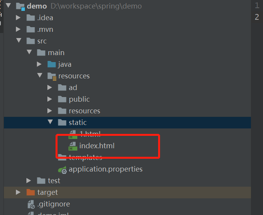Select the .gitignore file name
Viewport: 263px width, 215px height.
point(54,204)
